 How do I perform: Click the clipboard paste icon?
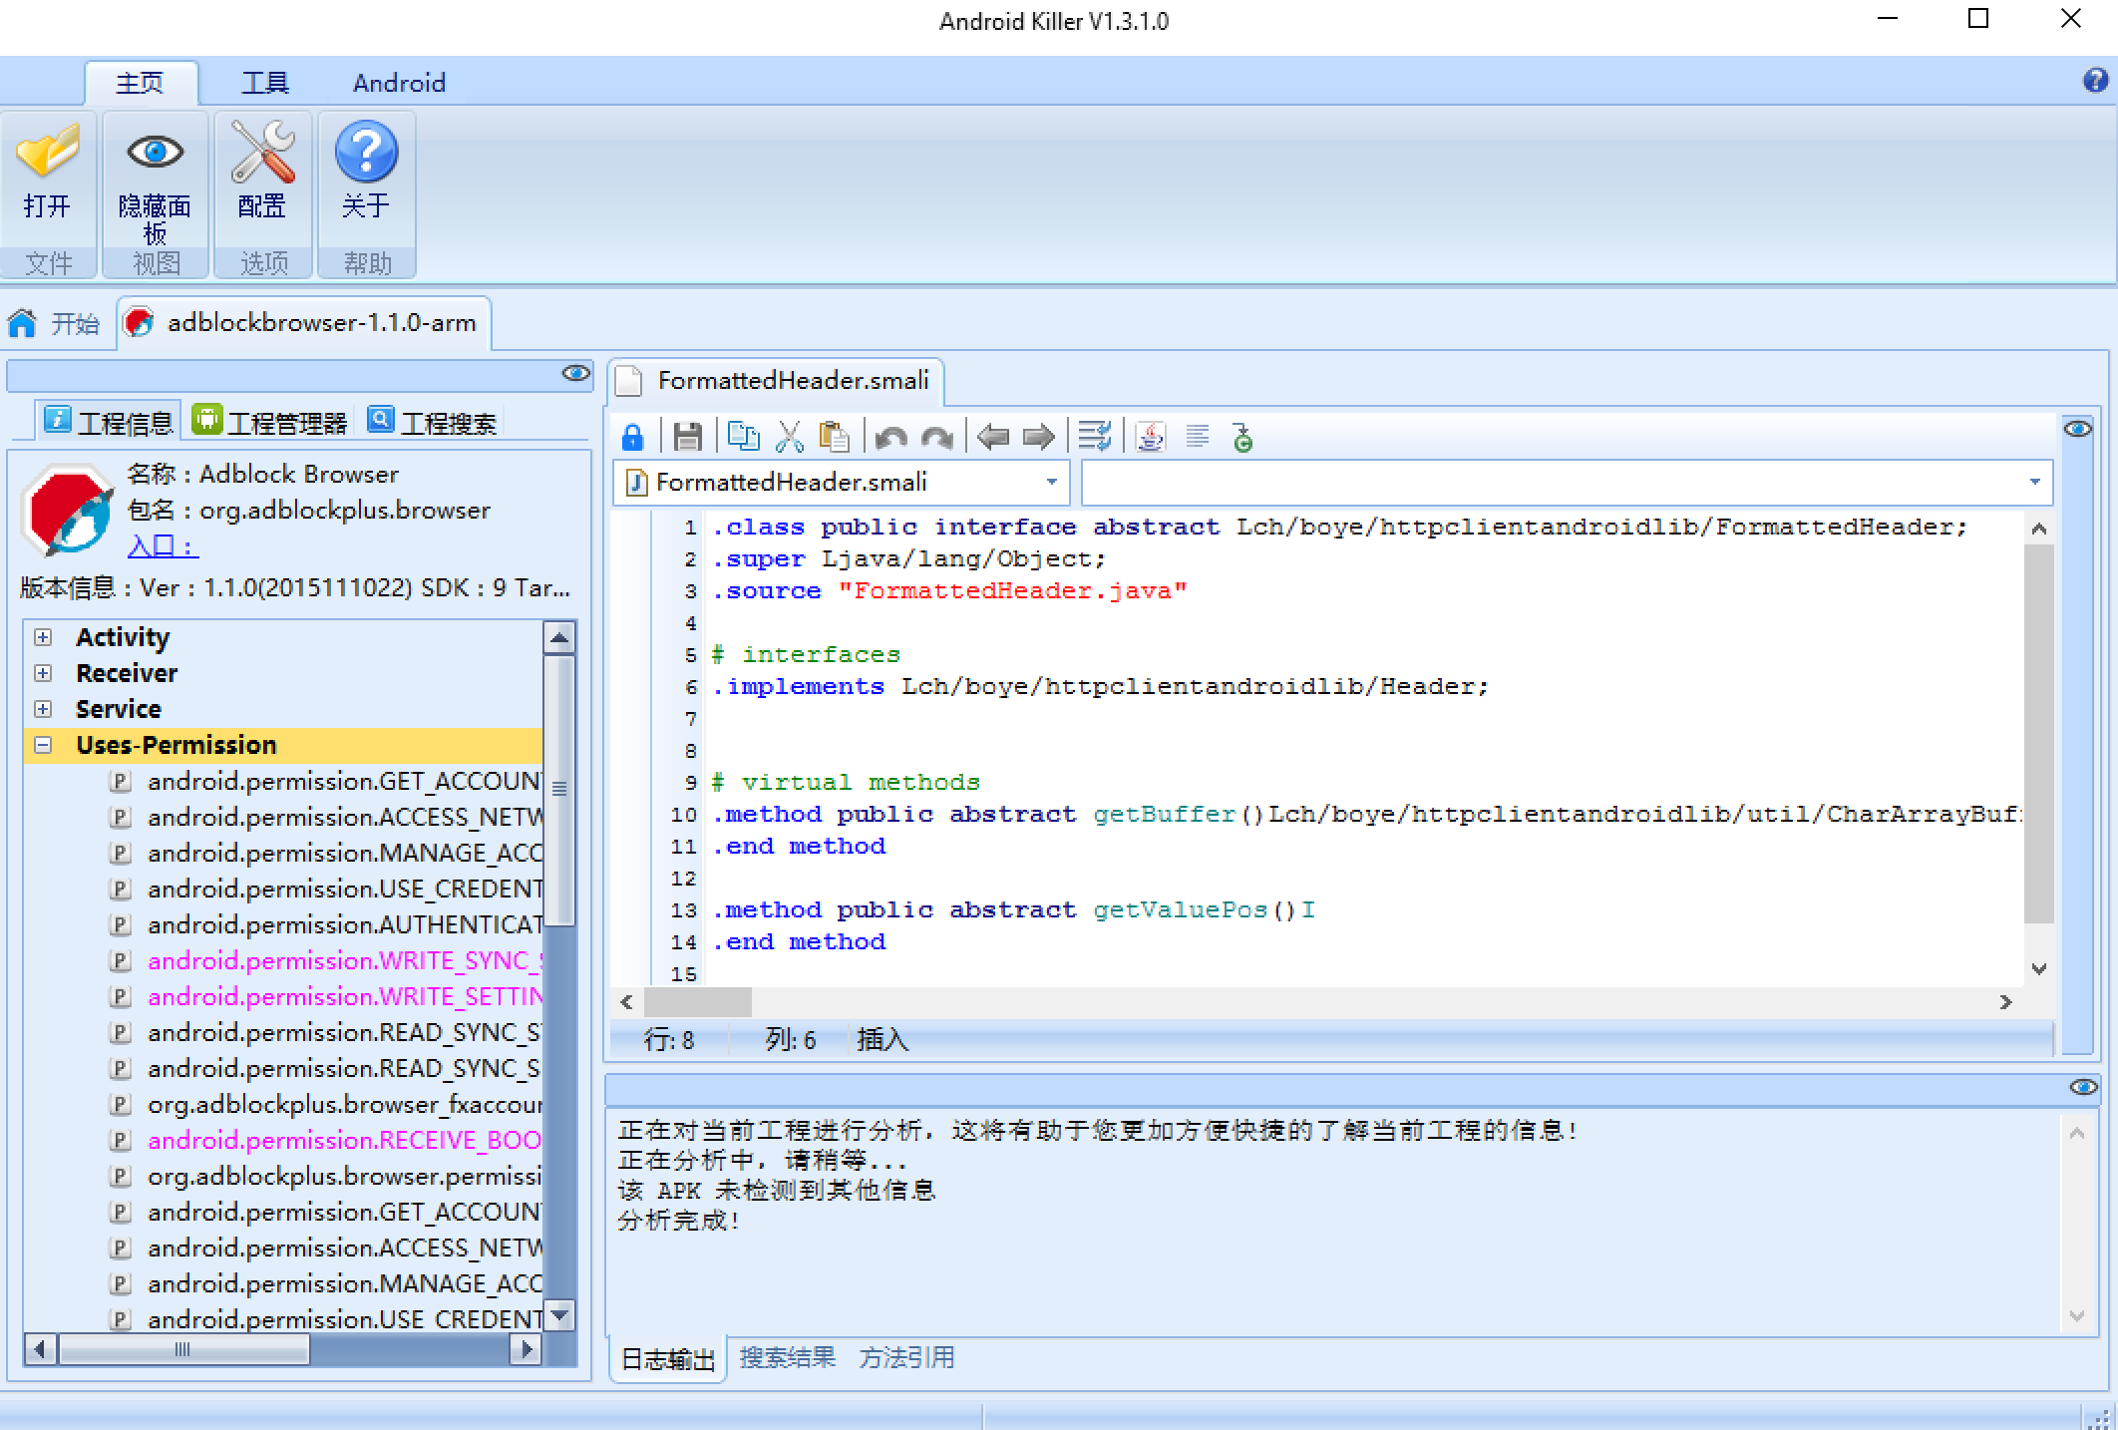click(834, 437)
